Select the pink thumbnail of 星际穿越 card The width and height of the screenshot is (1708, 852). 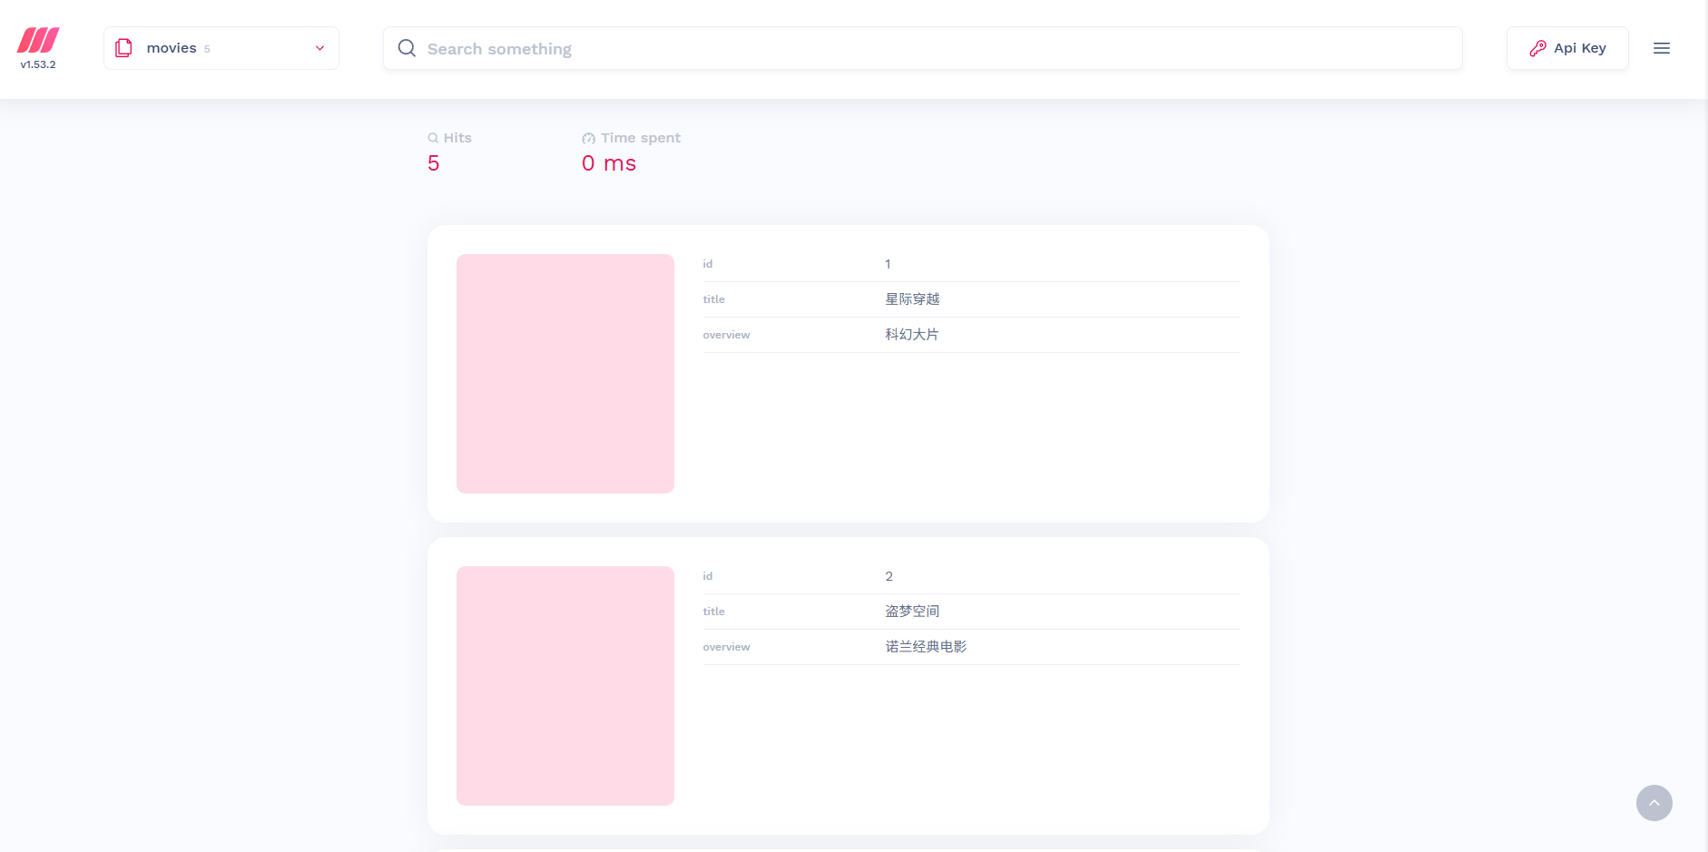coord(565,374)
